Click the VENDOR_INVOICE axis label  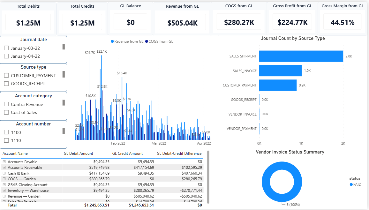point(242,114)
